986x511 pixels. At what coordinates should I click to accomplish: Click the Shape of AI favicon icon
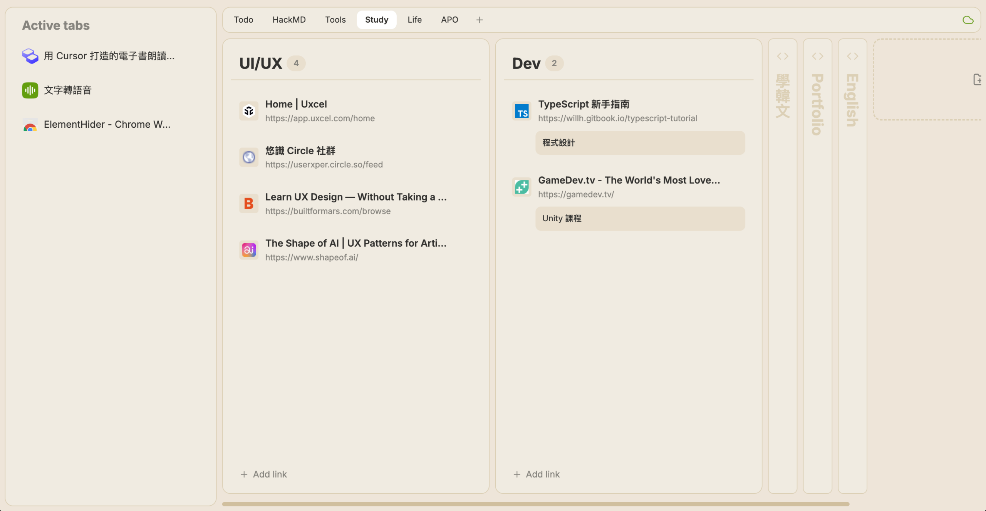click(249, 250)
